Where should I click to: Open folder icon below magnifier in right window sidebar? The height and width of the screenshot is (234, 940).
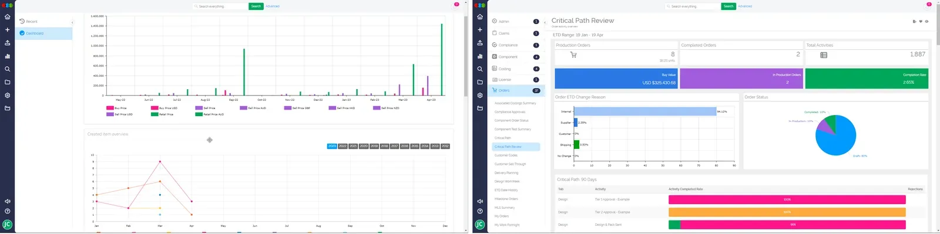point(480,82)
